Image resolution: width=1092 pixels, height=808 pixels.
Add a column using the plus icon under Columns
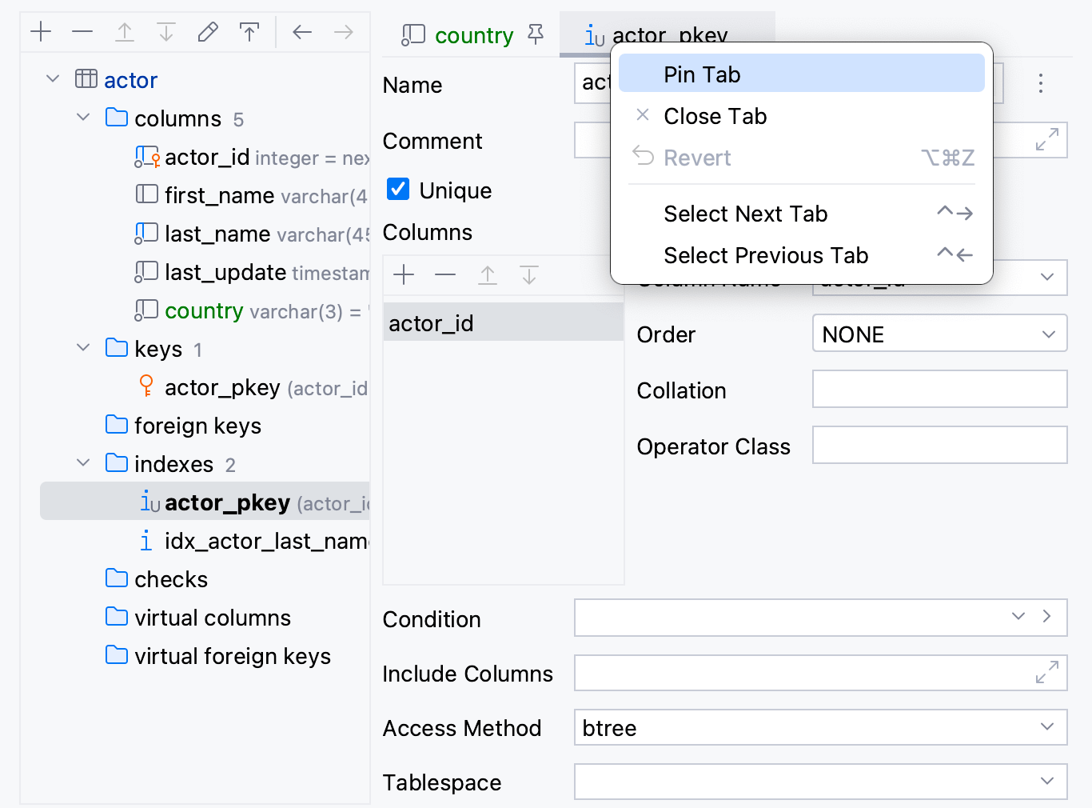pos(404,275)
